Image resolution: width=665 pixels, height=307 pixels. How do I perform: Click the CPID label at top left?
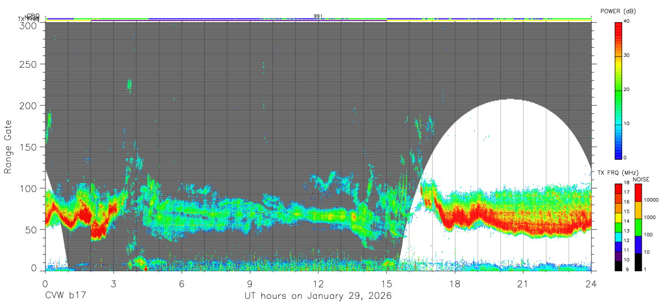(33, 16)
